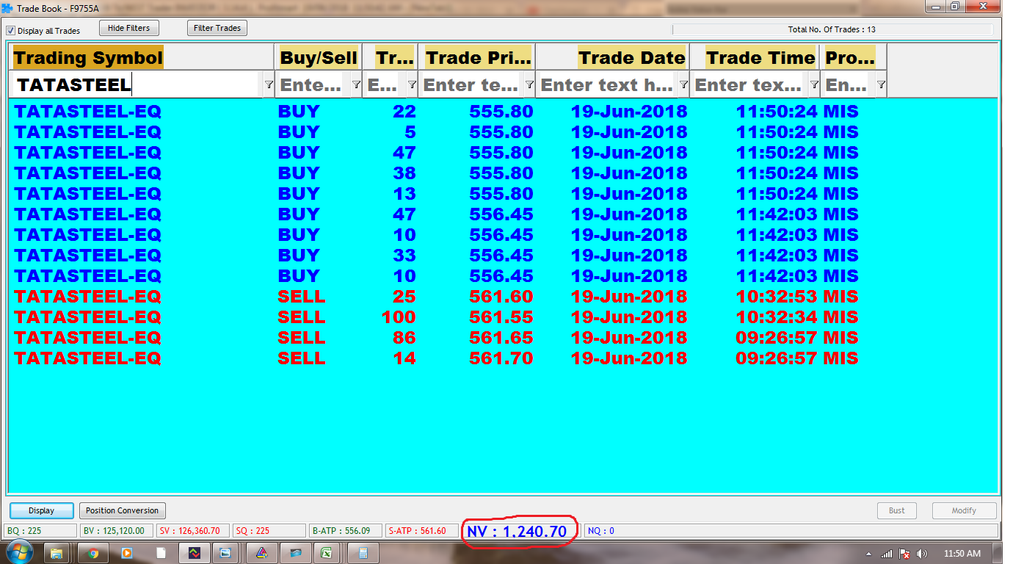Click the Display button
The image size is (1013, 564).
[x=42, y=510]
